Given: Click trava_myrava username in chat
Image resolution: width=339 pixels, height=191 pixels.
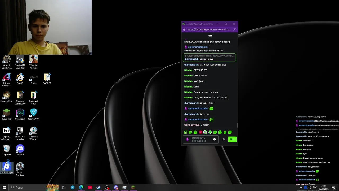Looking at the screenshot, I should click(x=192, y=125).
